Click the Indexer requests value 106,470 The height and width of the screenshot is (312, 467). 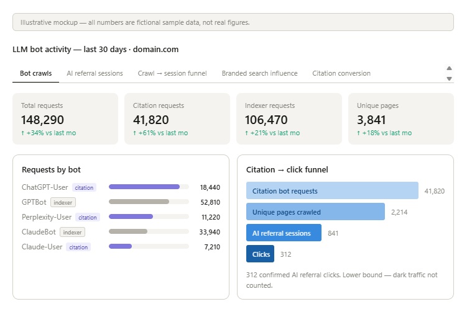tap(266, 120)
